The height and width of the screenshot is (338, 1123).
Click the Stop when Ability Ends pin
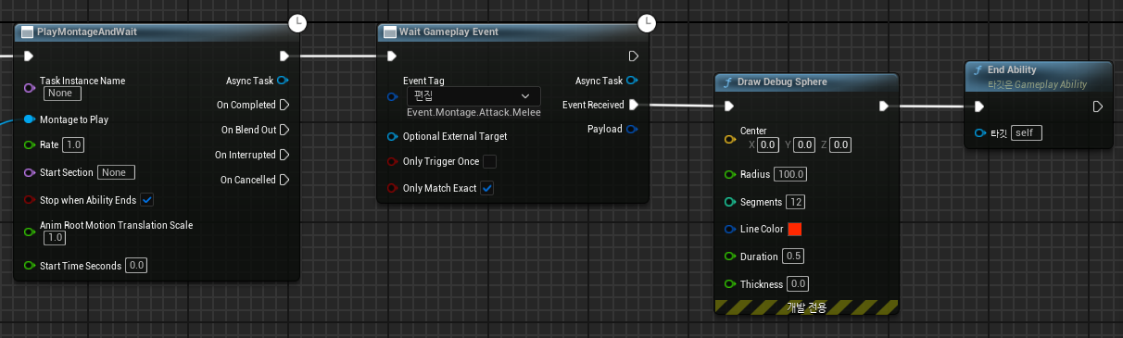pos(29,200)
